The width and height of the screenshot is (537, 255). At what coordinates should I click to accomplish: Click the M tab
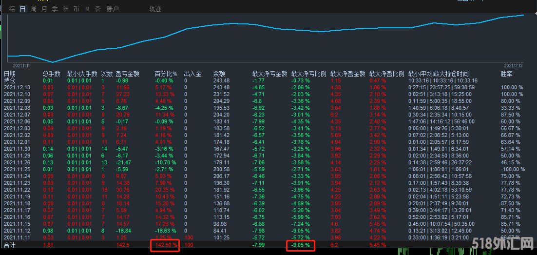(87, 9)
